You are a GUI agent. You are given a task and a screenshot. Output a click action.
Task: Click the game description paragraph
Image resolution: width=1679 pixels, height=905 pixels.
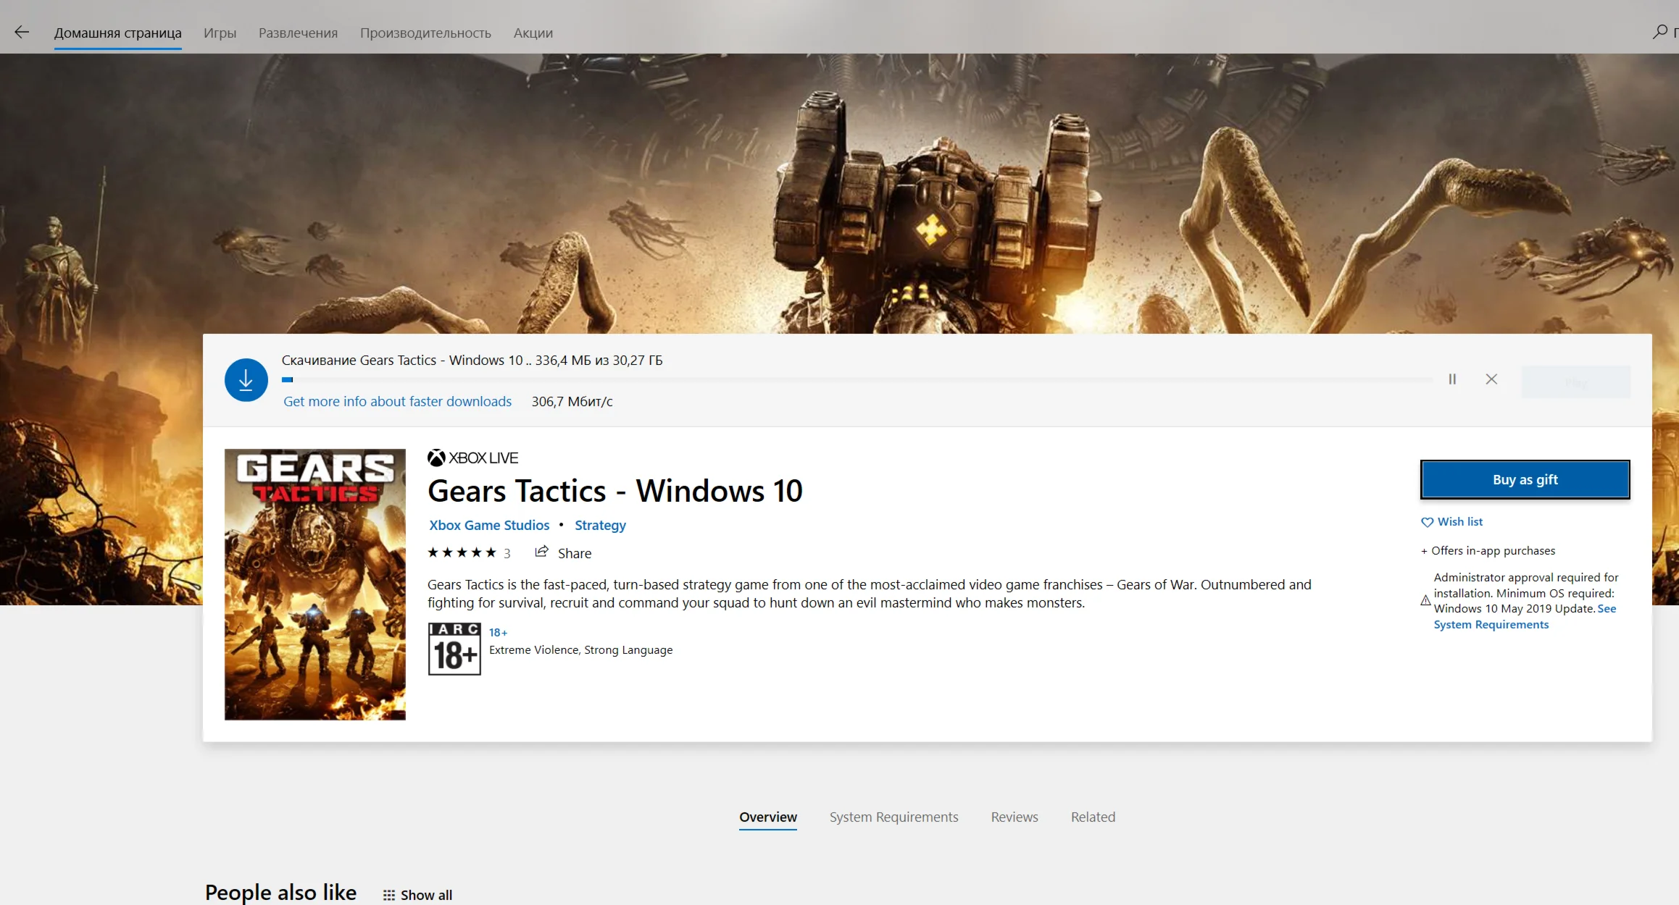tap(869, 594)
